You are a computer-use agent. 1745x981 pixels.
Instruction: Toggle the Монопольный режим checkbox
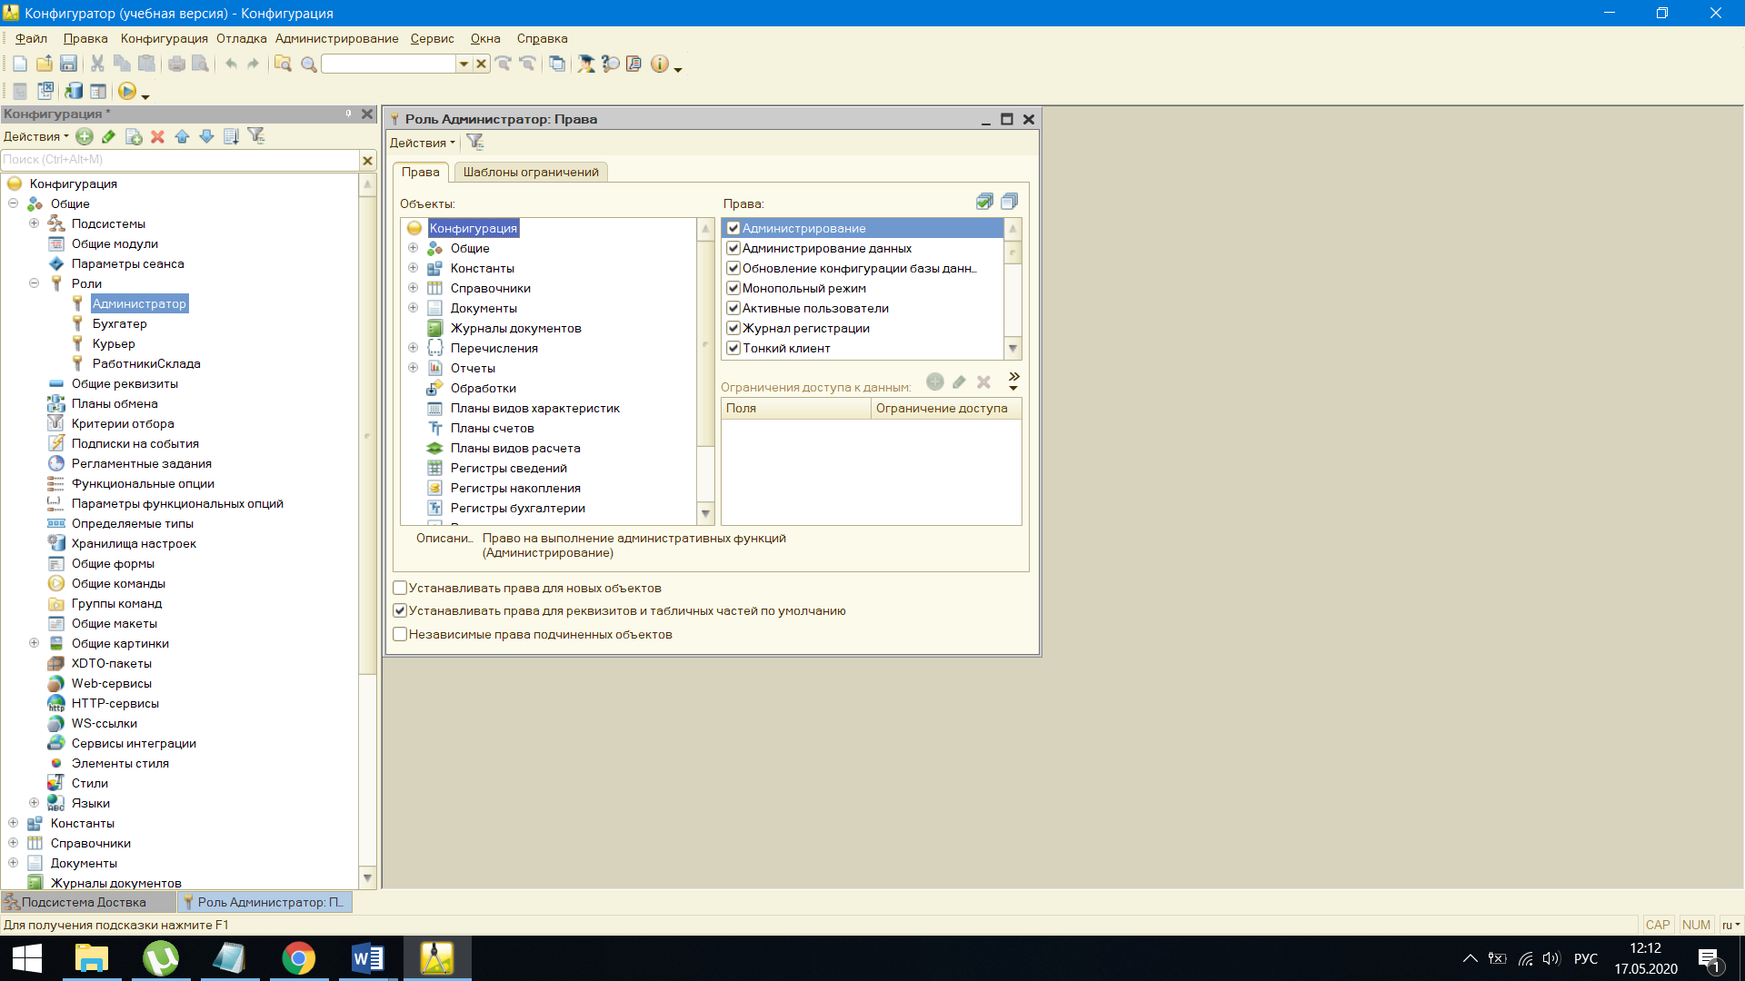[x=733, y=288]
